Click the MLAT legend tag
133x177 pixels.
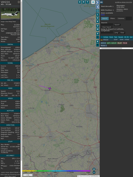tap(120, 43)
